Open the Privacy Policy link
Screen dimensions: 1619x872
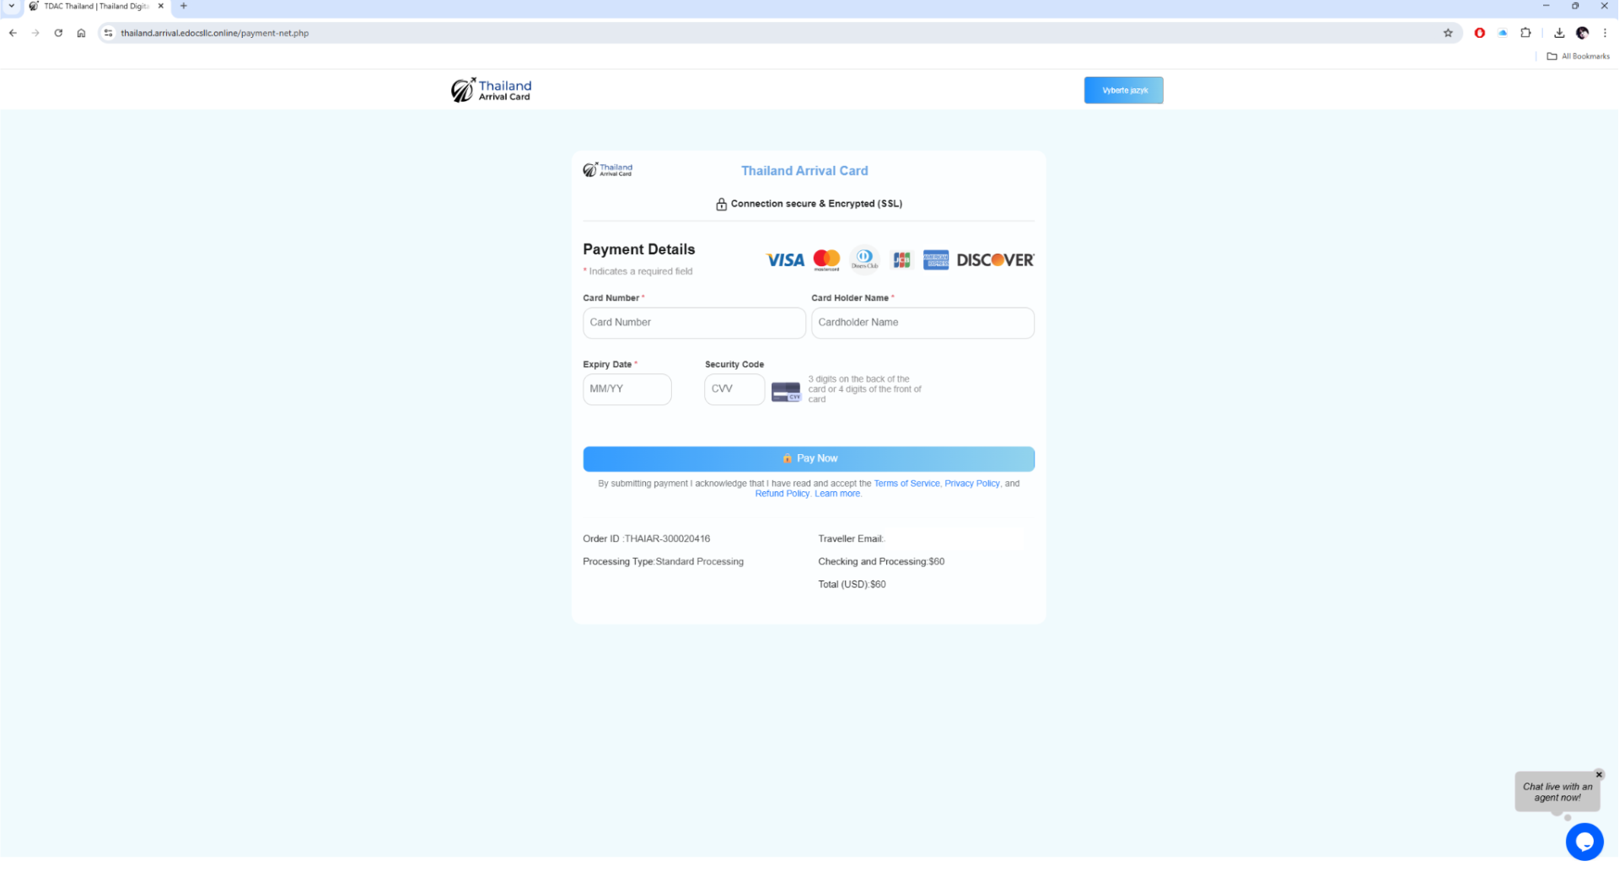point(971,484)
